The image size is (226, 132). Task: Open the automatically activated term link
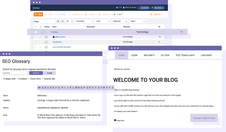[62, 47]
